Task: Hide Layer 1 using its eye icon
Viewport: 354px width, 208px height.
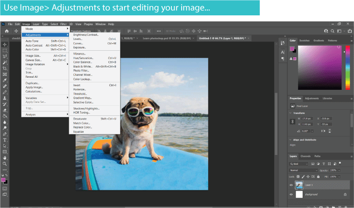Action: click(x=292, y=185)
